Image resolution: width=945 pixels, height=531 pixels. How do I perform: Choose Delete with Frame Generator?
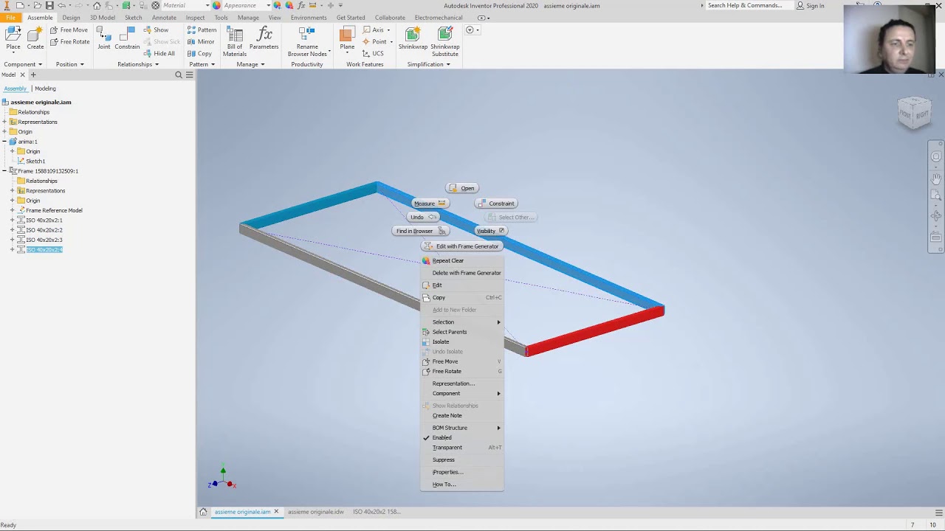pos(462,273)
